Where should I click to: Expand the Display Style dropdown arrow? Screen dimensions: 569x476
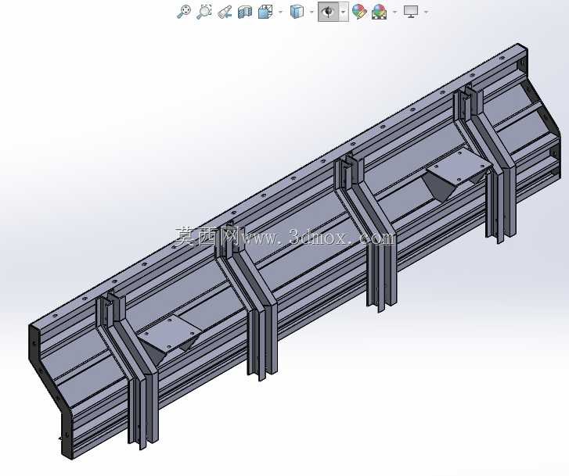coord(312,13)
